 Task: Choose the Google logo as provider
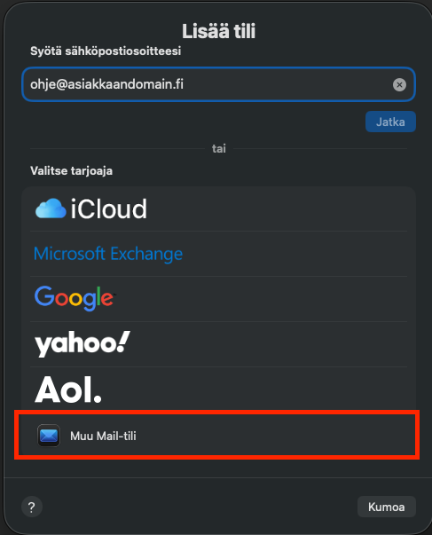(74, 298)
